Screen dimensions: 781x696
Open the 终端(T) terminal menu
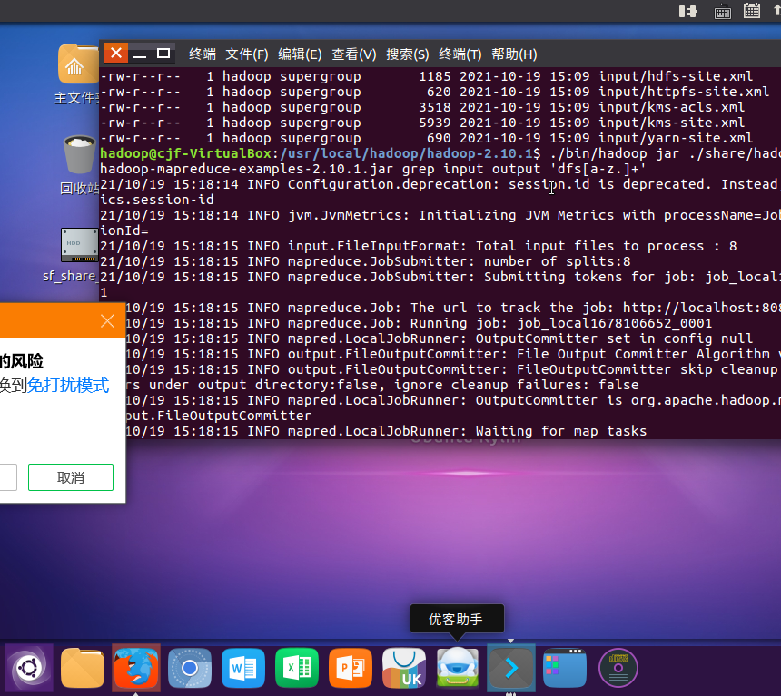pos(460,54)
